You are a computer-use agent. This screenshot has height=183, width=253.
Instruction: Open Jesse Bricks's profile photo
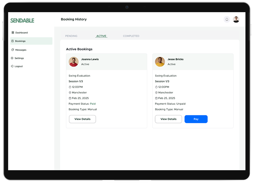(160, 62)
